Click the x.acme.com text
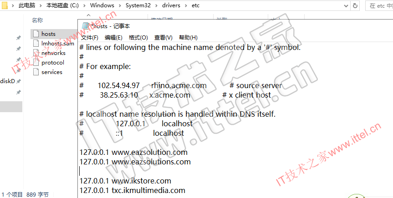The width and height of the screenshot is (393, 198). (x=170, y=95)
